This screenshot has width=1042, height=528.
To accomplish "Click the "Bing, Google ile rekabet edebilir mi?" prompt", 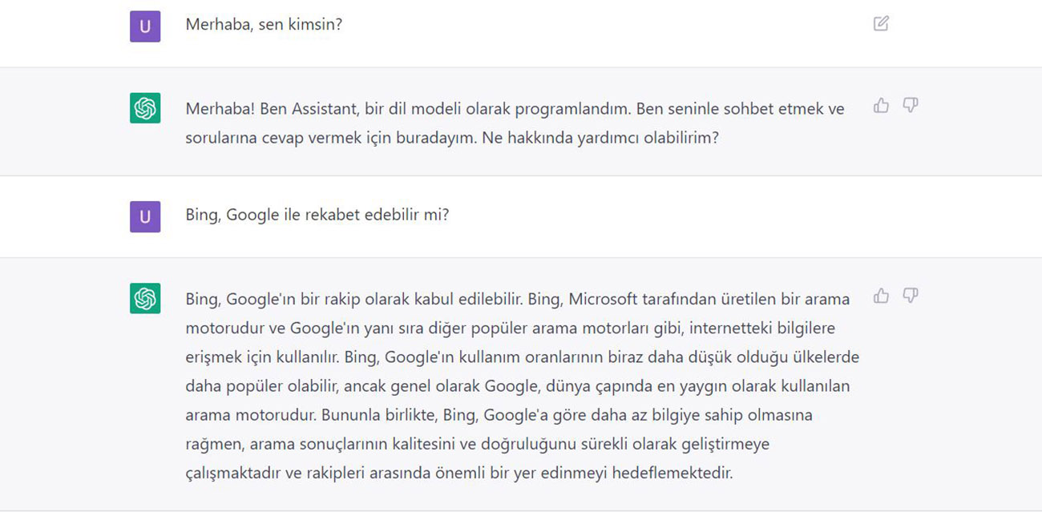I will [x=317, y=216].
